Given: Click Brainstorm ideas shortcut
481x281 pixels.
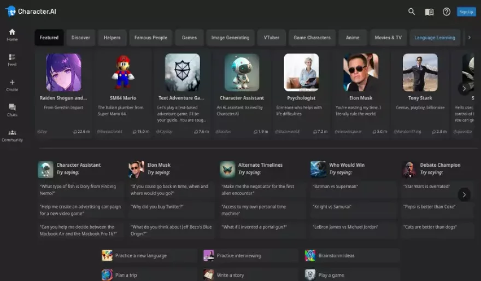Looking at the screenshot, I should [x=352, y=255].
